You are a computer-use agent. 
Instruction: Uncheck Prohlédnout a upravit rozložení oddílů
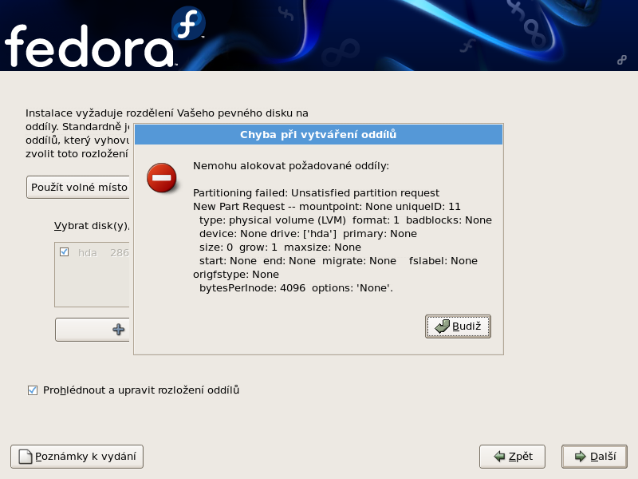(x=33, y=390)
